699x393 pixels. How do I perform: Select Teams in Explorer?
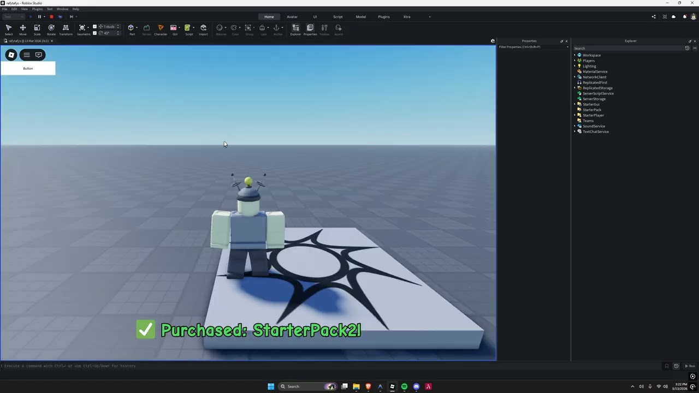[588, 121]
